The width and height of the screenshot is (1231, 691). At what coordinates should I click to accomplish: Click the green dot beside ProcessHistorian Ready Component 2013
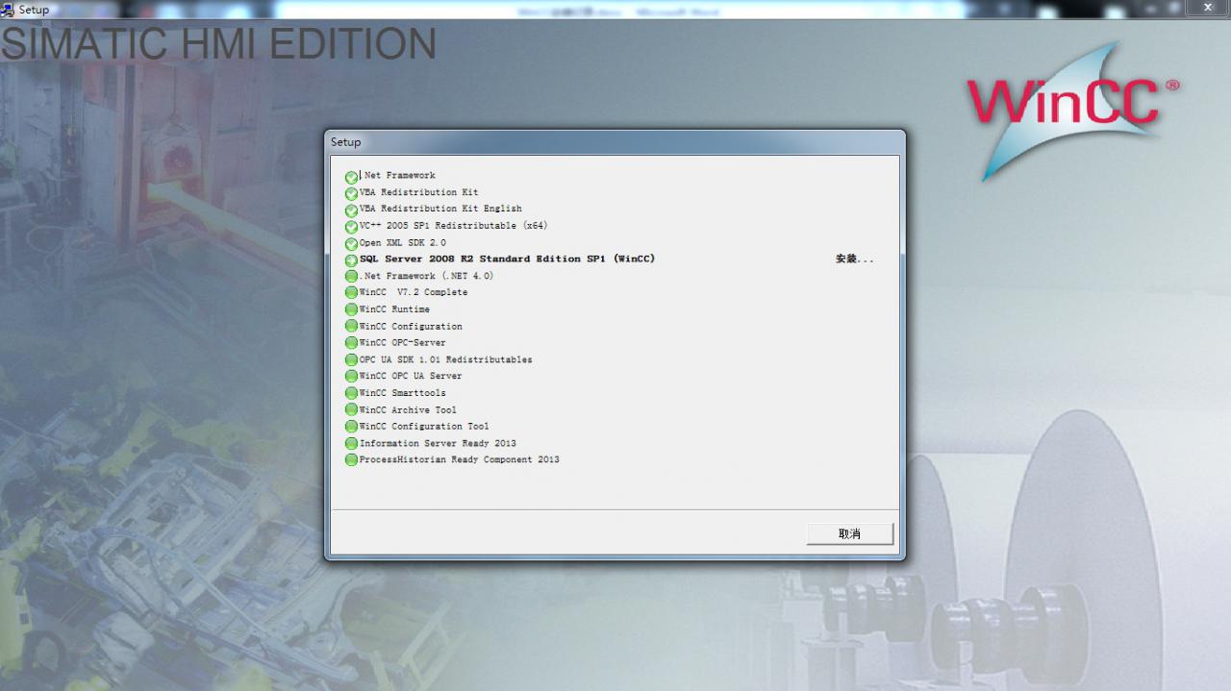351,460
